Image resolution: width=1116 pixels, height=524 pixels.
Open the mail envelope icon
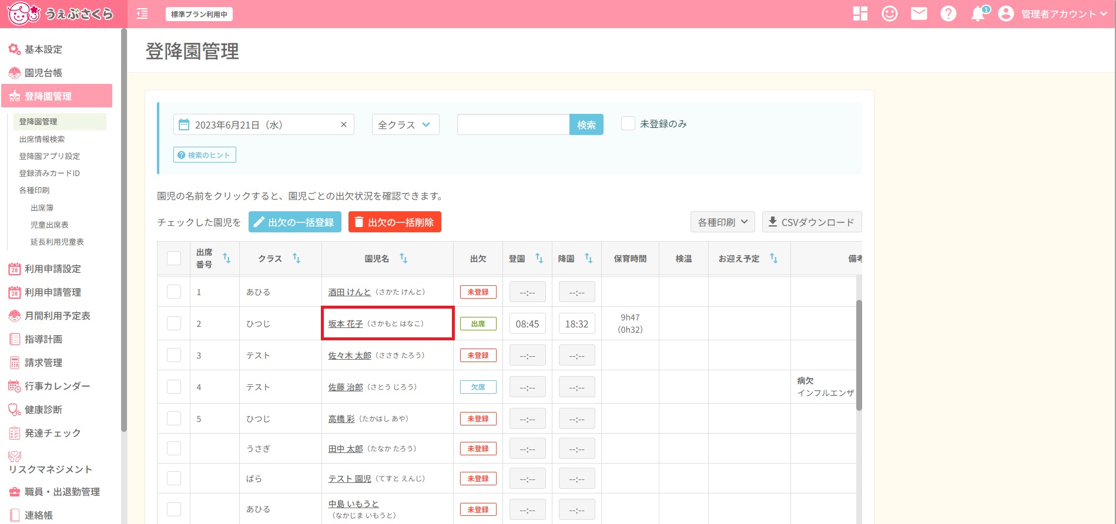coord(919,13)
